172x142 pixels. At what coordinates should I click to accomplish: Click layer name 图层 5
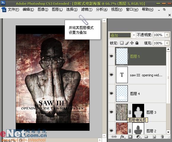(135, 57)
